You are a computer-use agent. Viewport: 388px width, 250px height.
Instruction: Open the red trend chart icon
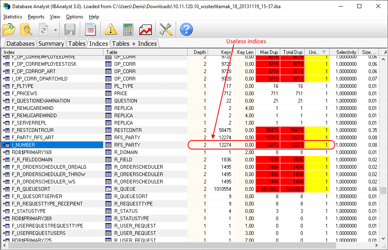(x=145, y=29)
